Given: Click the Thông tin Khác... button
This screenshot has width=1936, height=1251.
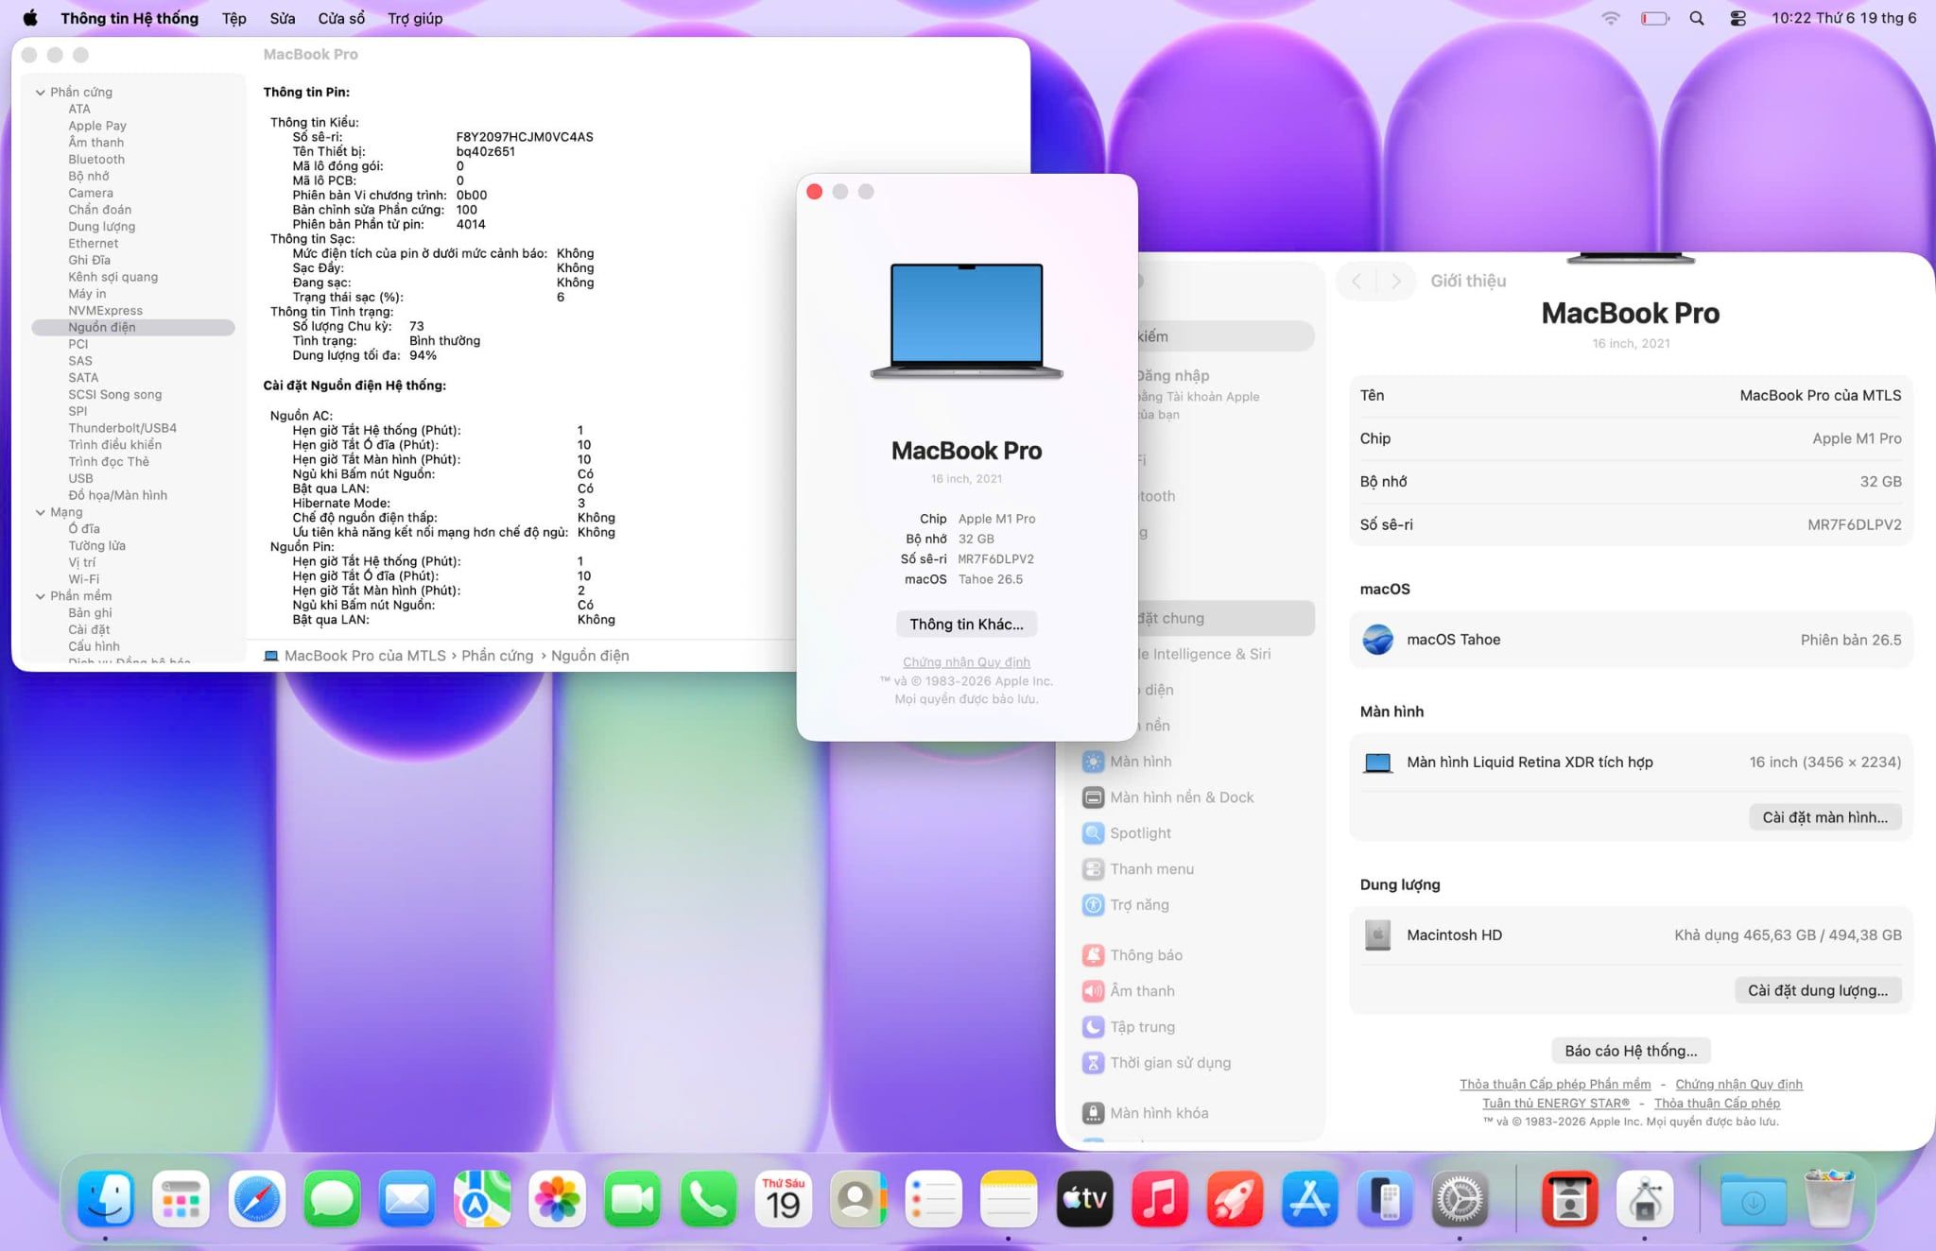Looking at the screenshot, I should (x=966, y=624).
